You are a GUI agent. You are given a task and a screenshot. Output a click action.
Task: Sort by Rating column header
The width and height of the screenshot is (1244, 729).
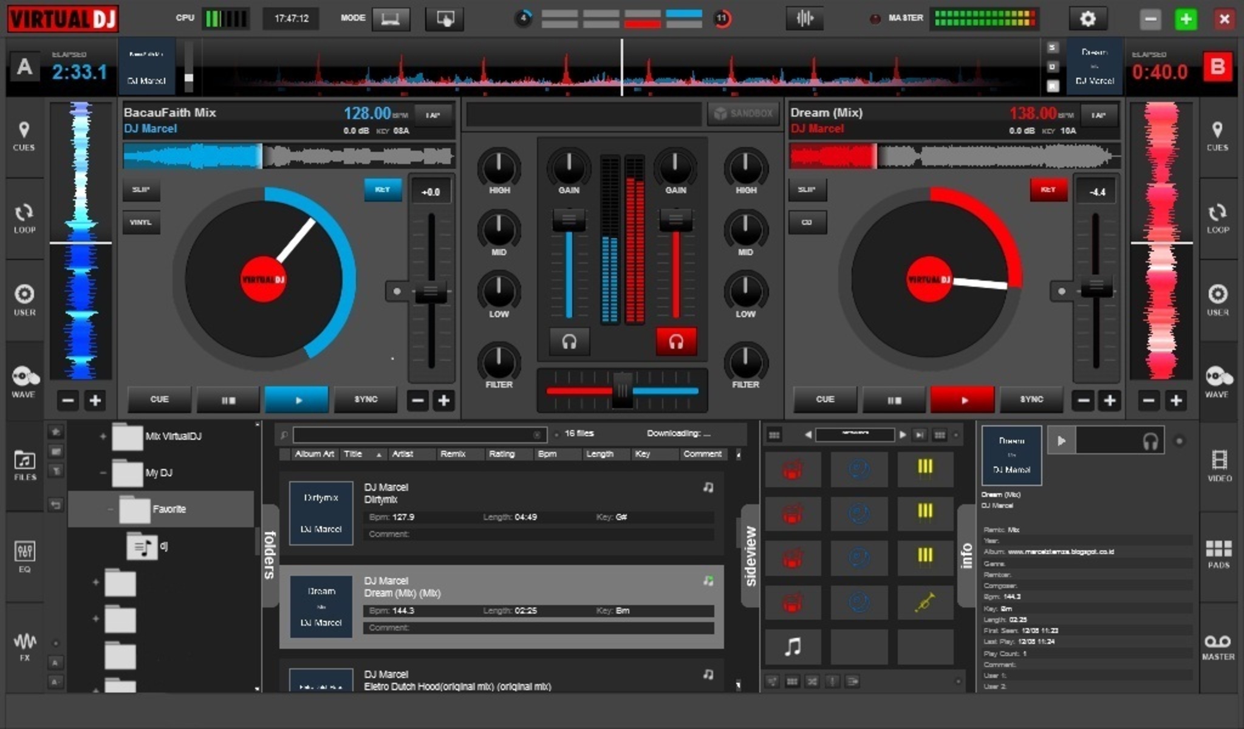508,454
